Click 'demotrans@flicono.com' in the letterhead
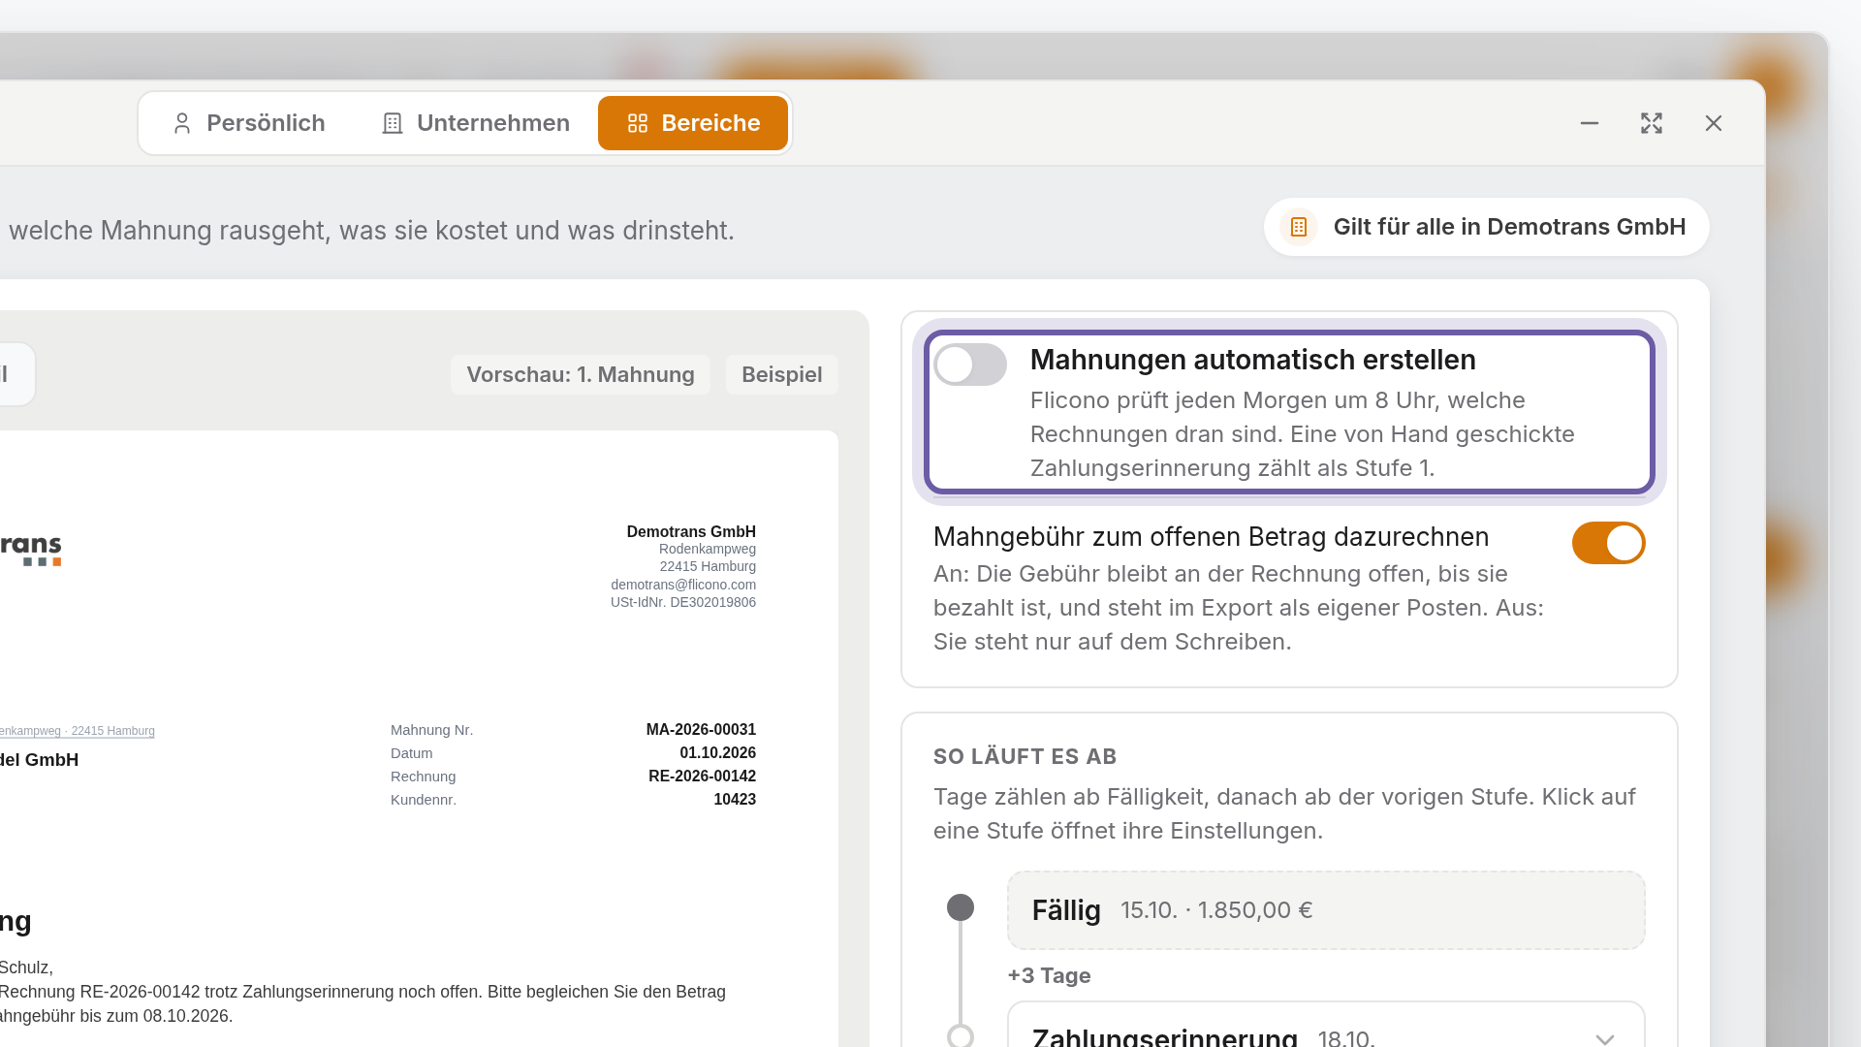This screenshot has width=1861, height=1047. 683,585
